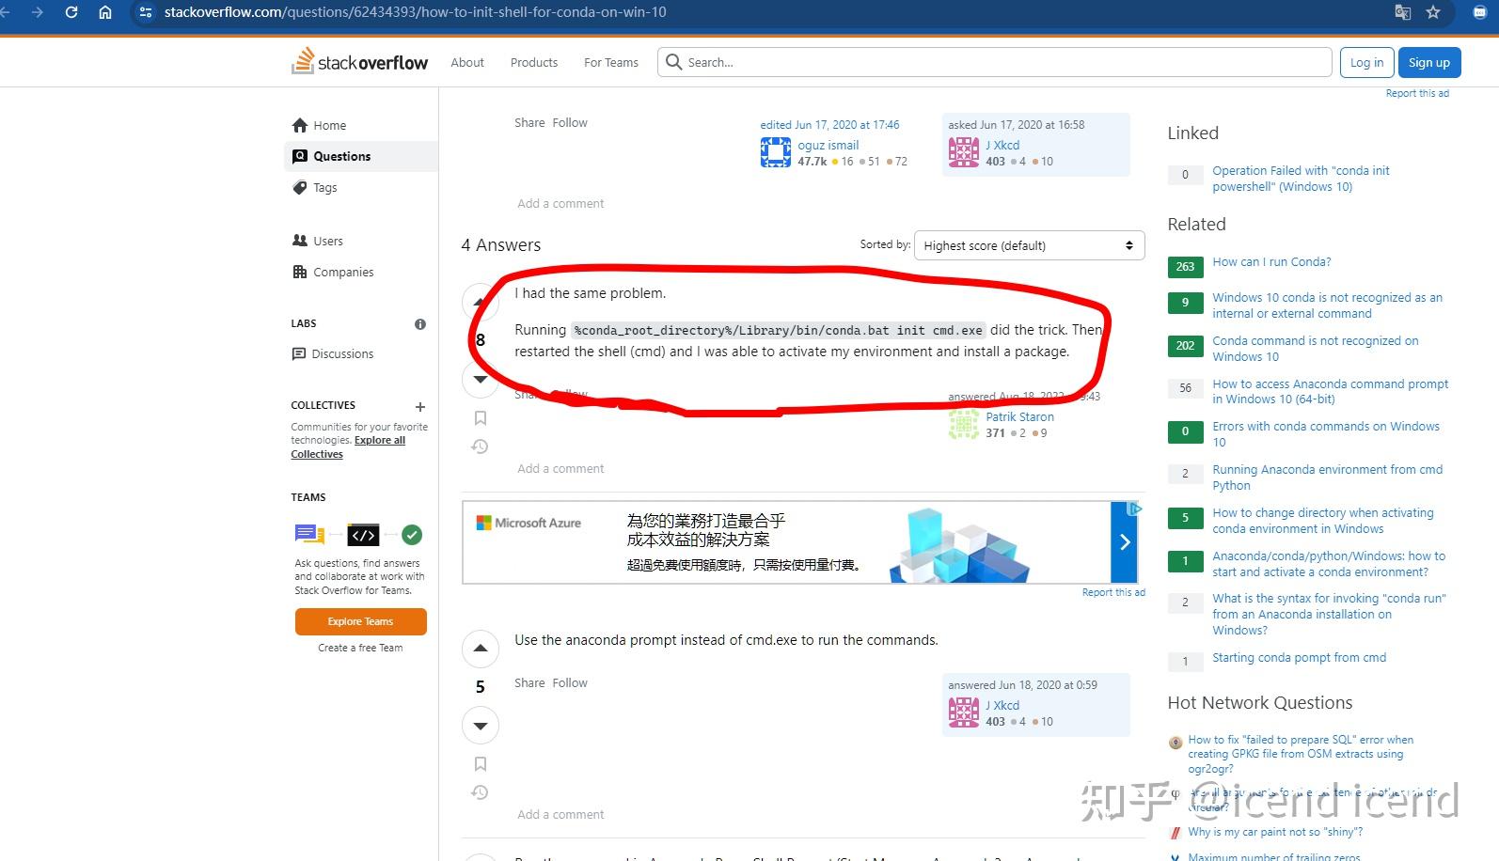Show activity history of answer scored 8

tap(480, 446)
